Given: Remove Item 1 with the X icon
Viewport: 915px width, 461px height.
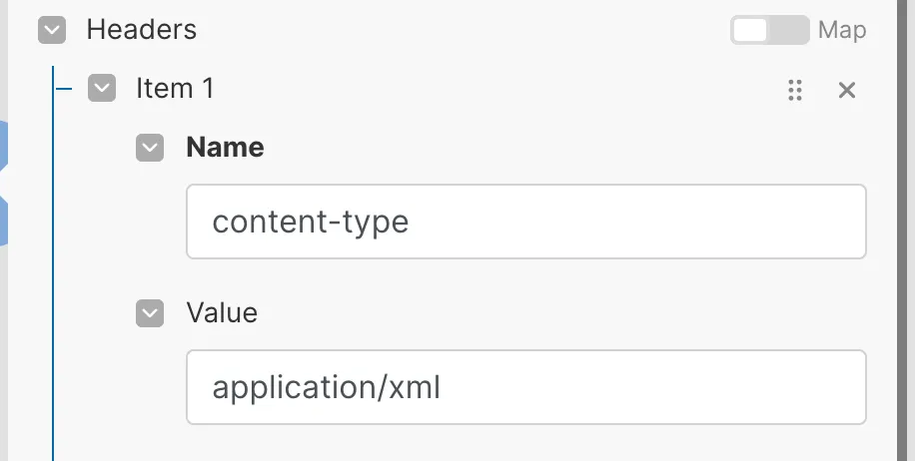Looking at the screenshot, I should 847,90.
